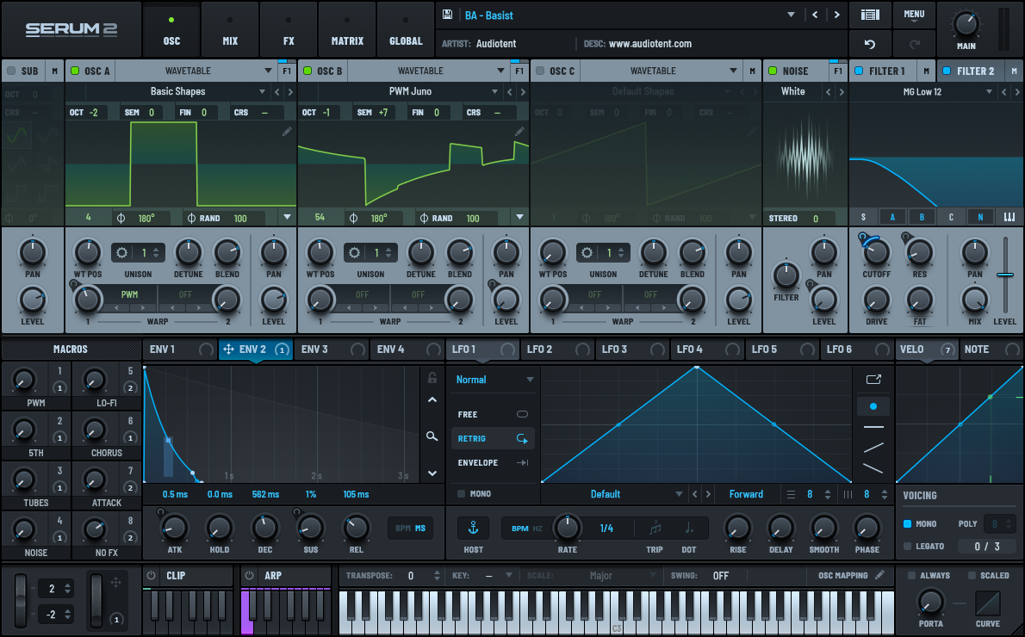The height and width of the screenshot is (637, 1025).
Task: Click the LFO host anchor icon
Action: pyautogui.click(x=472, y=528)
